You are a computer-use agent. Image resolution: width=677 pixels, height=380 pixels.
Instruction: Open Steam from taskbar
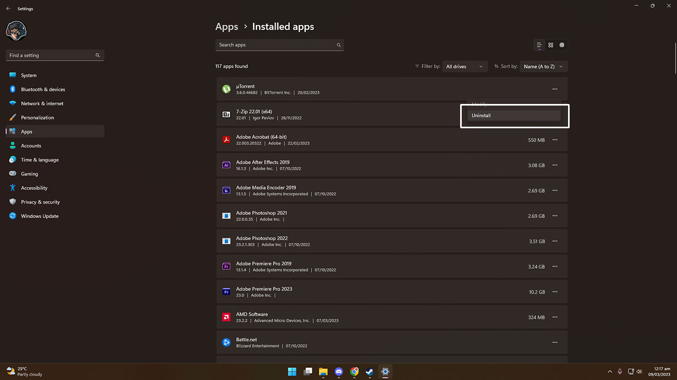pyautogui.click(x=370, y=372)
